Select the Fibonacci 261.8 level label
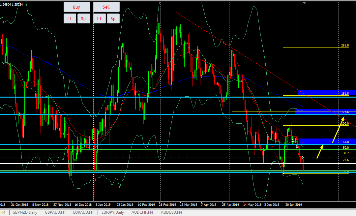Screen dimensions: 356x216 click(345, 46)
